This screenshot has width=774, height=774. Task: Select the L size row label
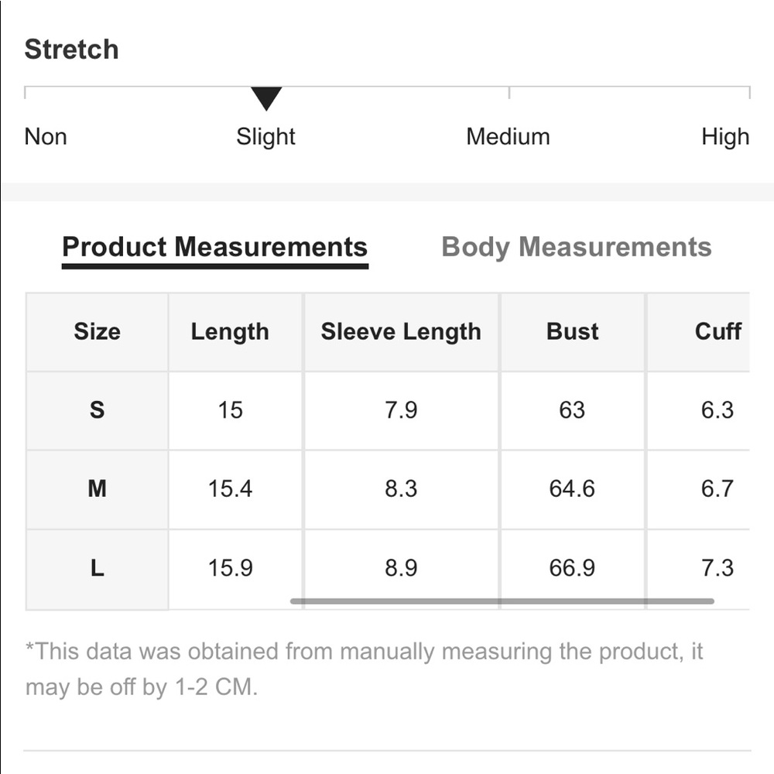pyautogui.click(x=97, y=568)
